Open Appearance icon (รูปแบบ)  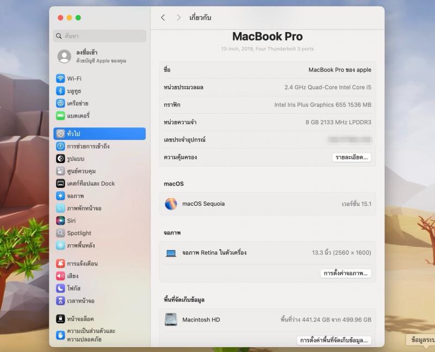tap(60, 158)
